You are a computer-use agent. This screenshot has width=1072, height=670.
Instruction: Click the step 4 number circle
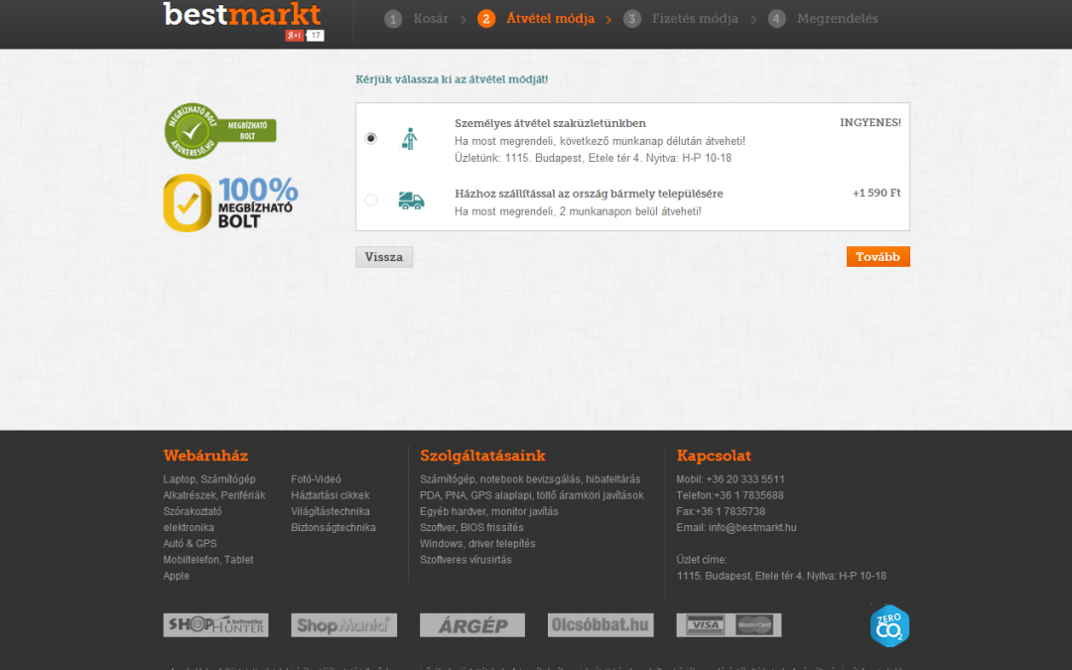pyautogui.click(x=776, y=19)
